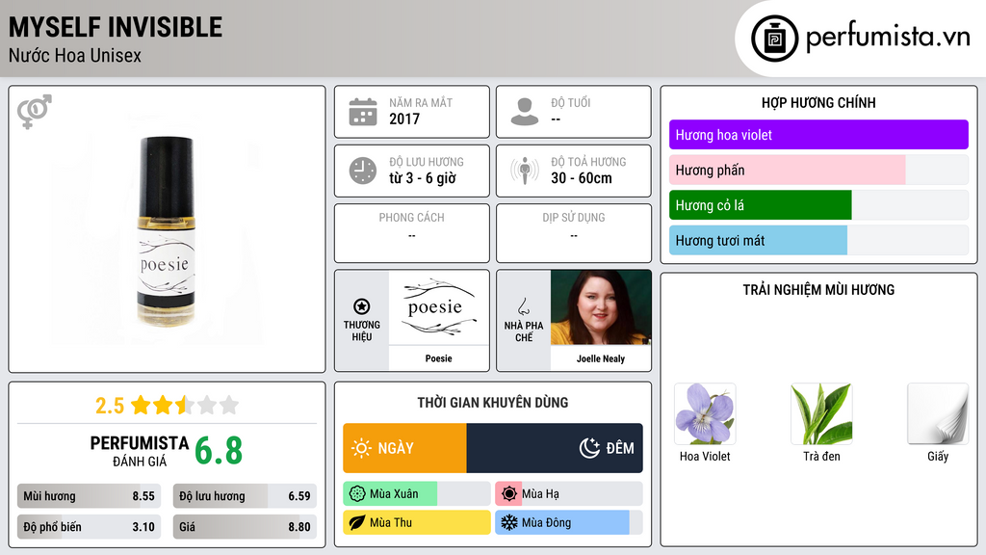Click the Nhà pha chế label
The image size is (986, 555).
[x=524, y=331]
